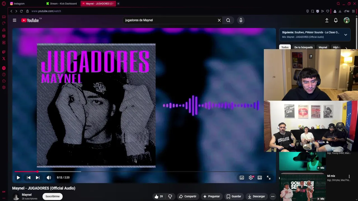Open the Maynel channel name link
Image resolution: width=358 pixels, height=201 pixels.
point(27,195)
